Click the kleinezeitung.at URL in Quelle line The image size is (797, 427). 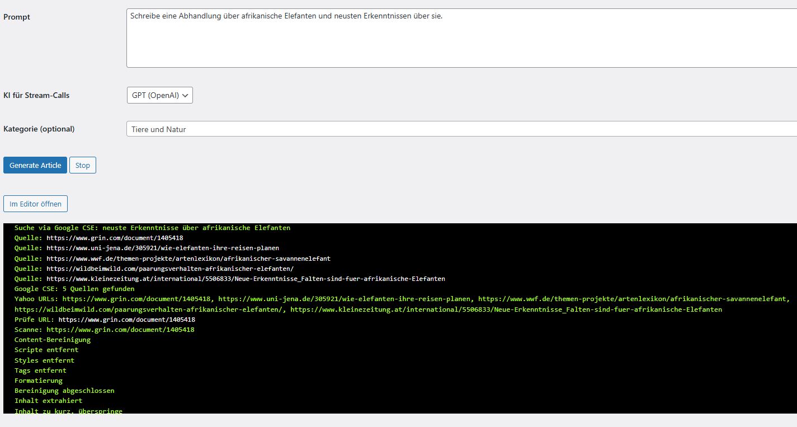(246, 279)
